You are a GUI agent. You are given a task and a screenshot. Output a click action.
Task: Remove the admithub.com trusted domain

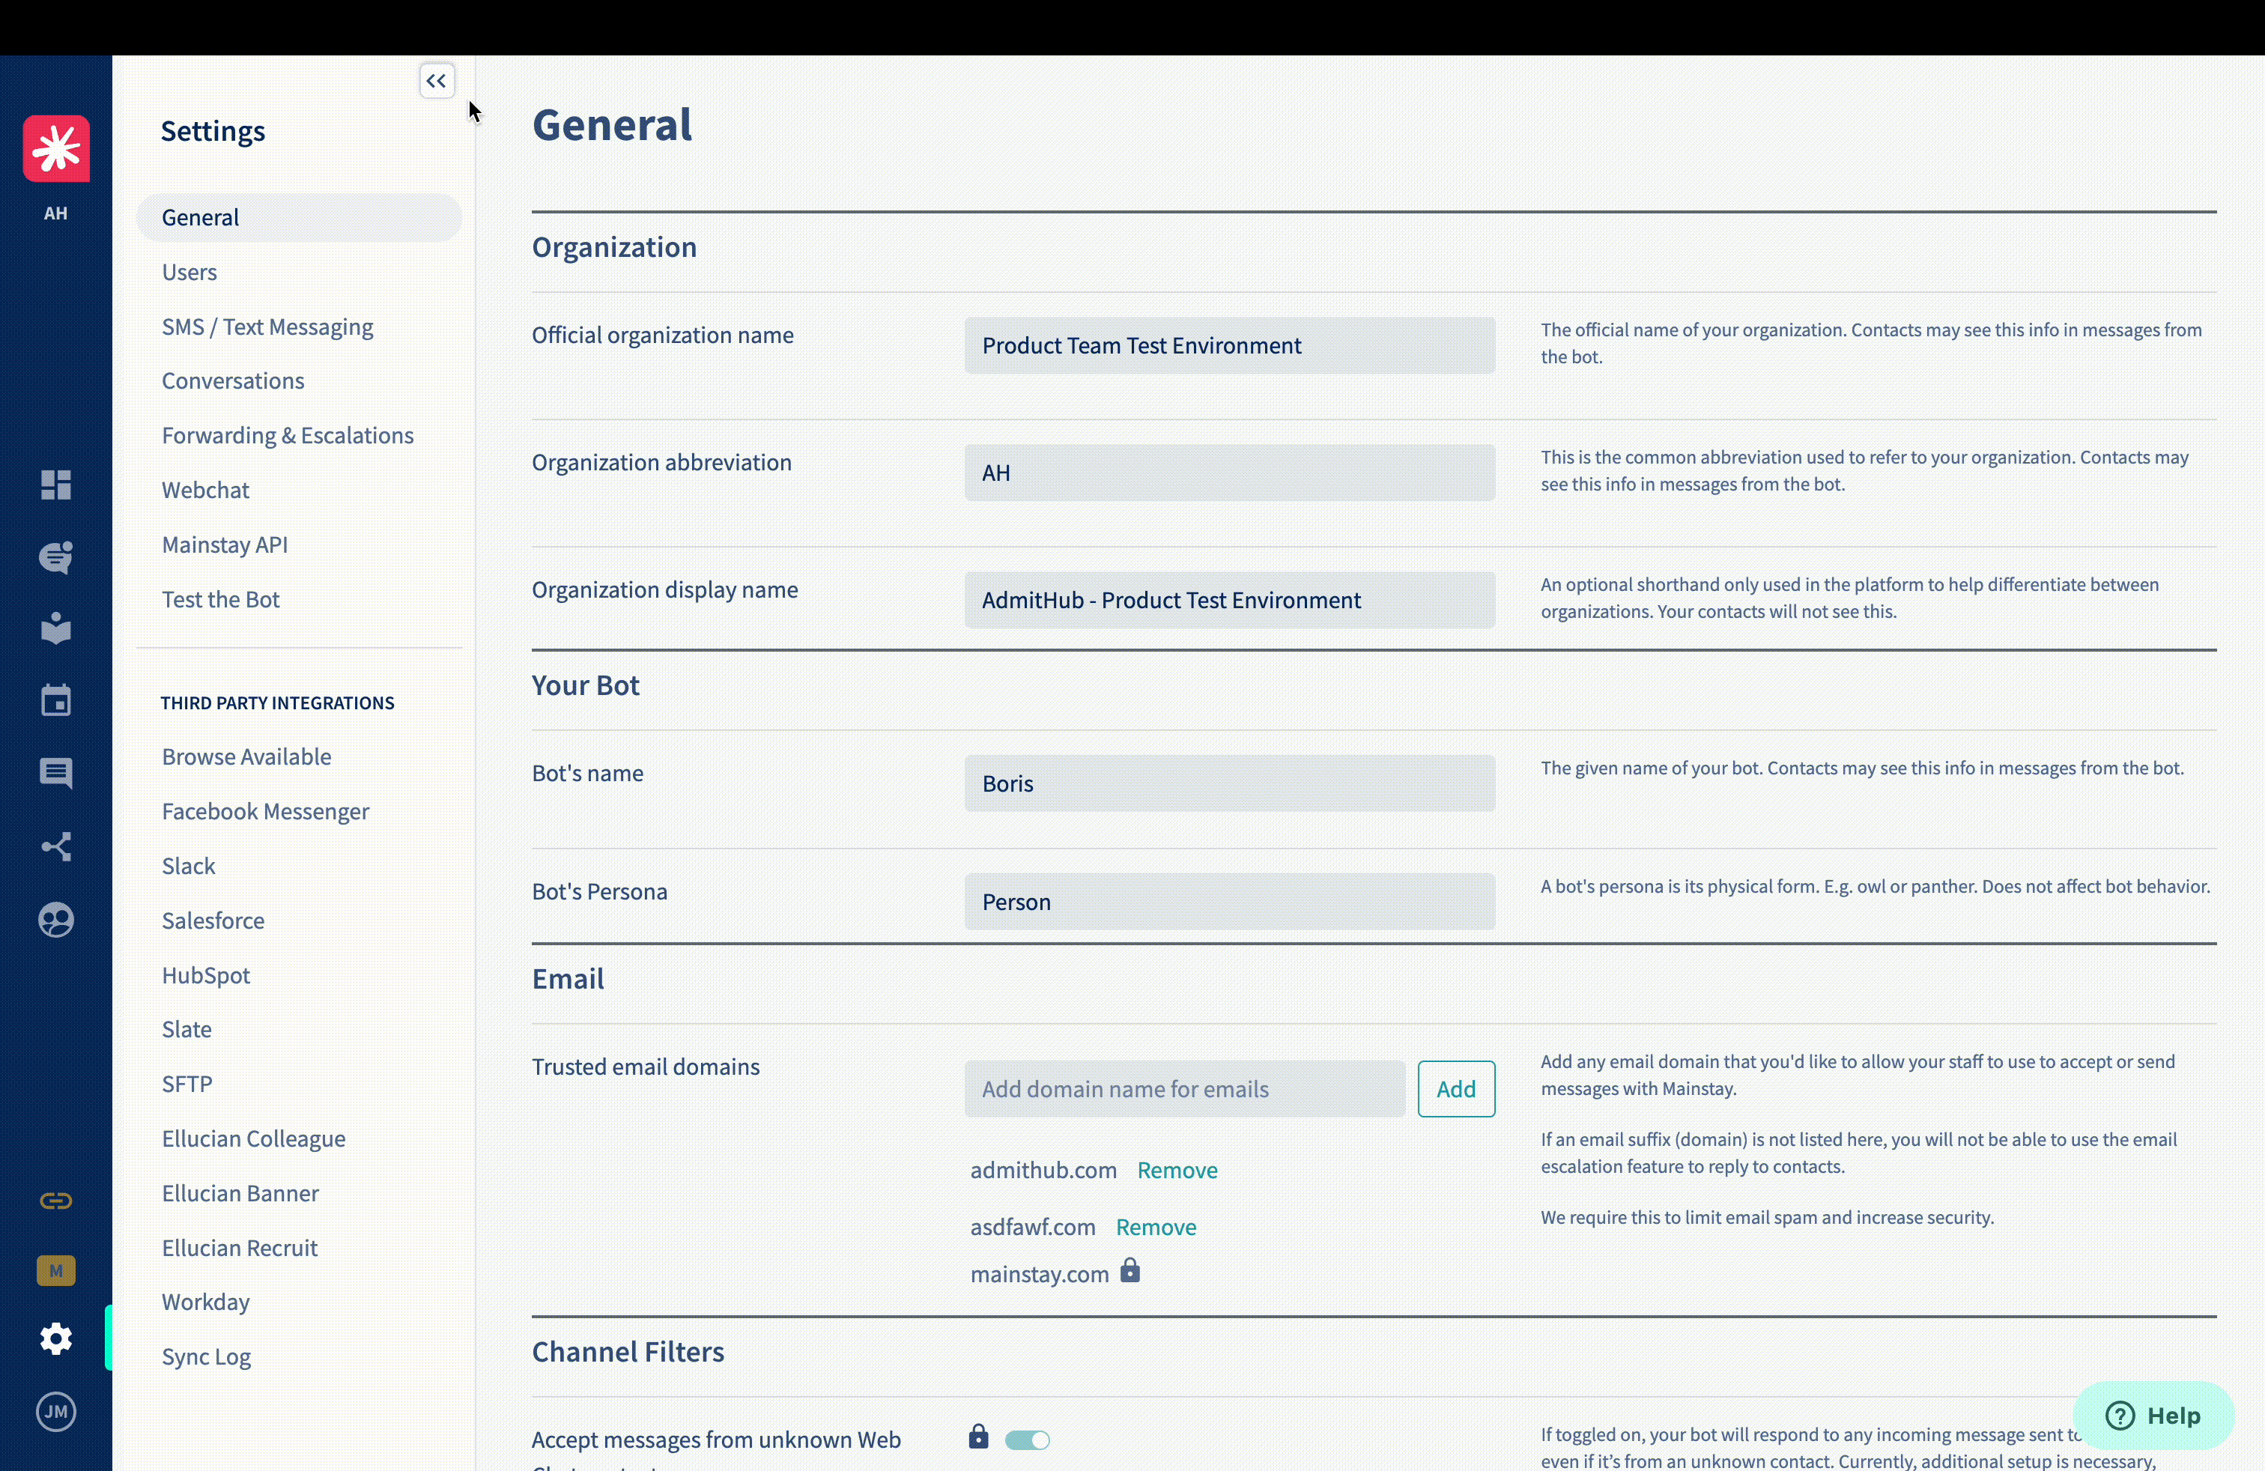point(1177,1171)
